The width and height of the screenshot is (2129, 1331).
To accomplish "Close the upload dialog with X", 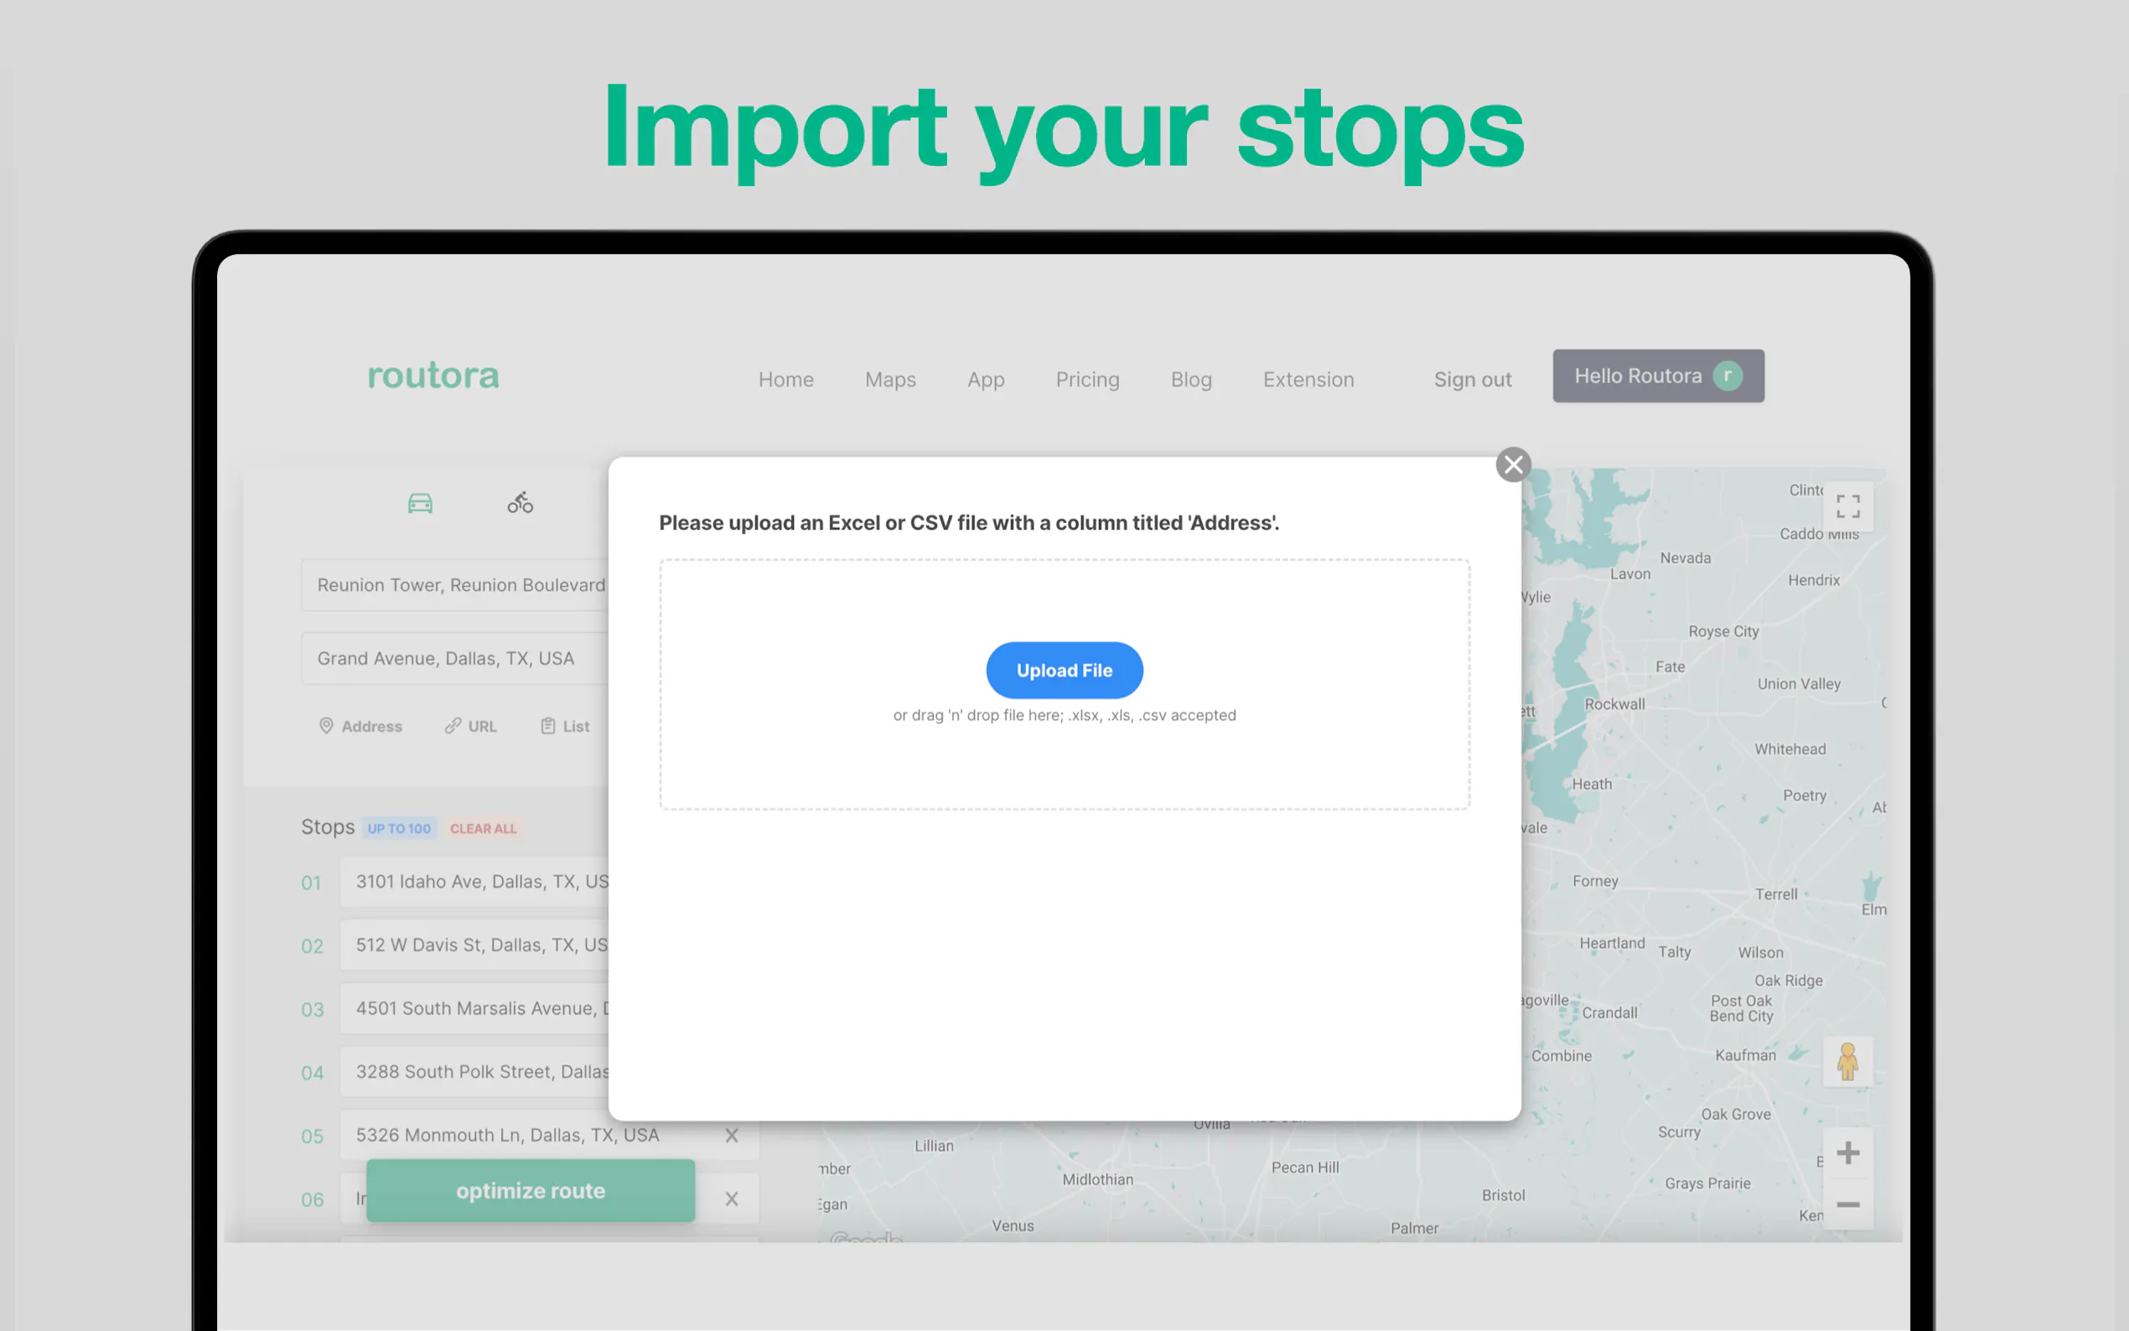I will click(x=1513, y=464).
